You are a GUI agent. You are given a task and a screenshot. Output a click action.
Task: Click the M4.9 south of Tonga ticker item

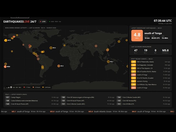(x=149, y=111)
